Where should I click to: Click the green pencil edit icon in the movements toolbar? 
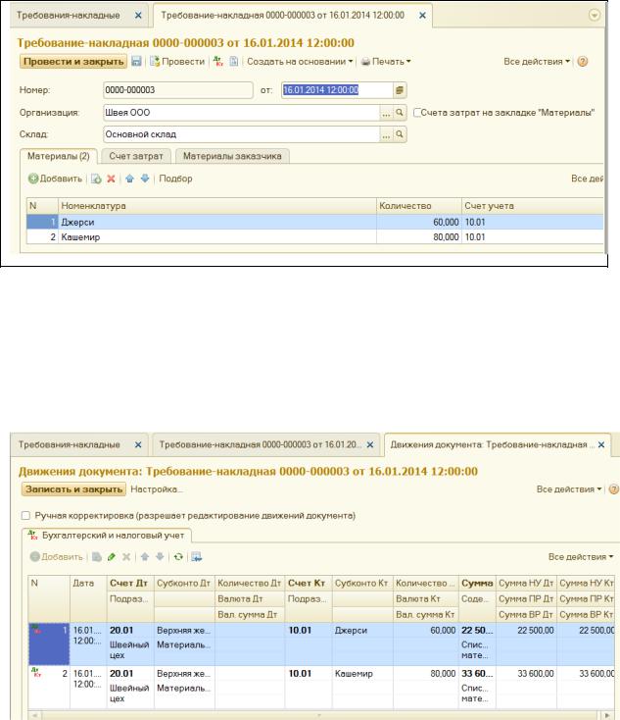[112, 557]
